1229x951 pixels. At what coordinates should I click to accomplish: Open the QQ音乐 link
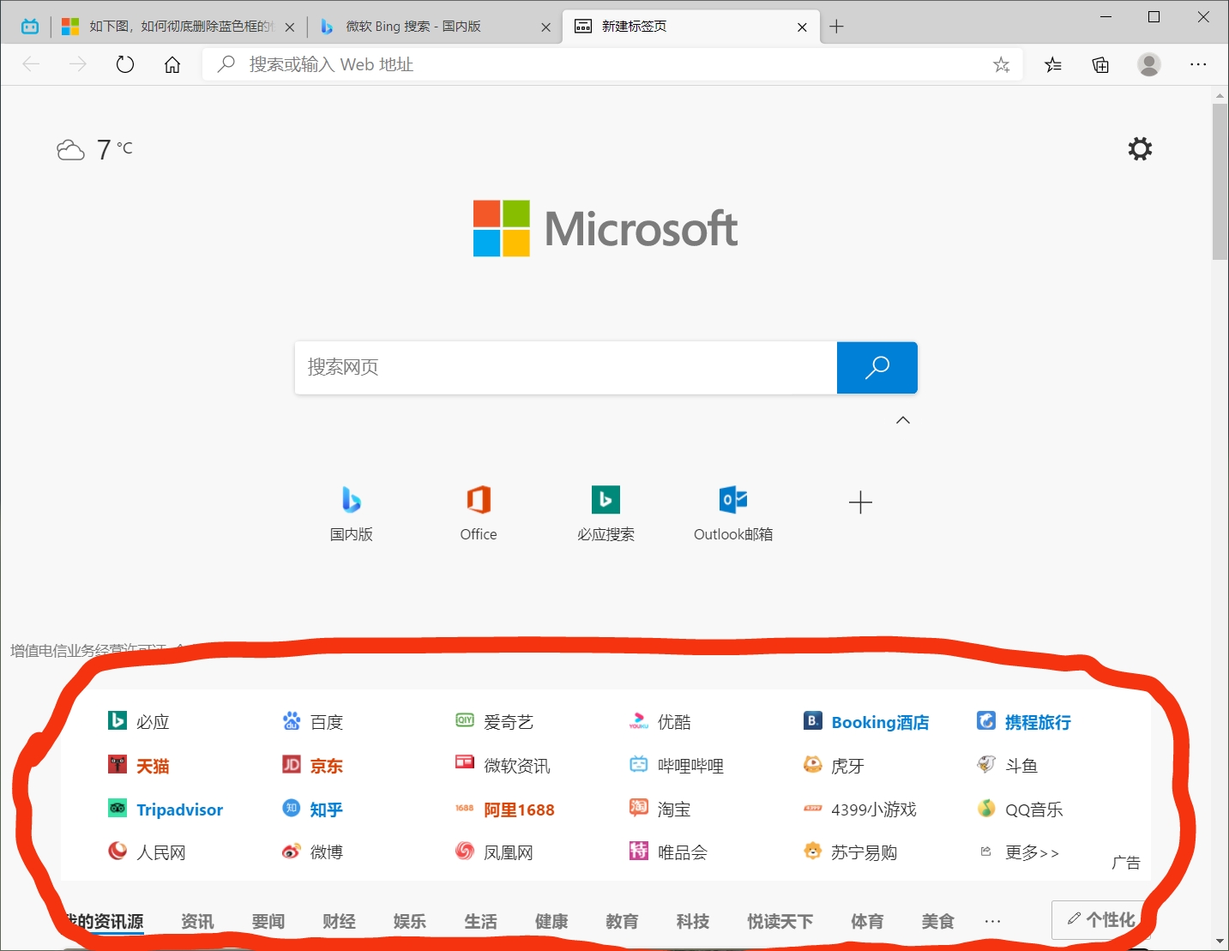click(1021, 810)
